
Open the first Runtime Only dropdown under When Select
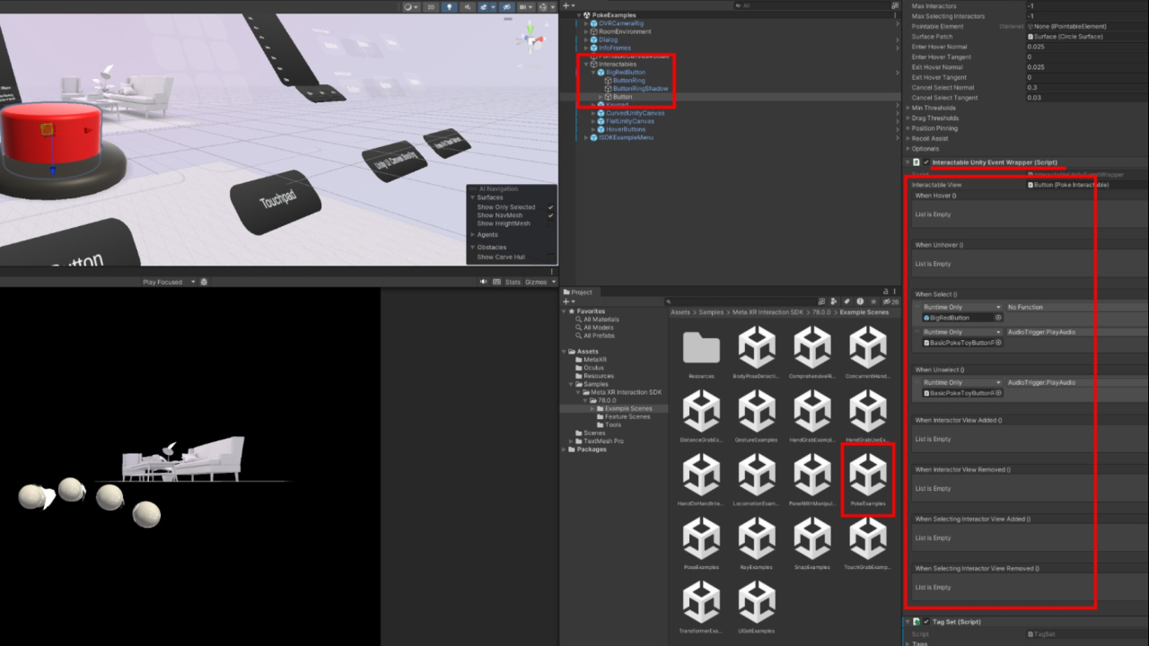pos(961,307)
